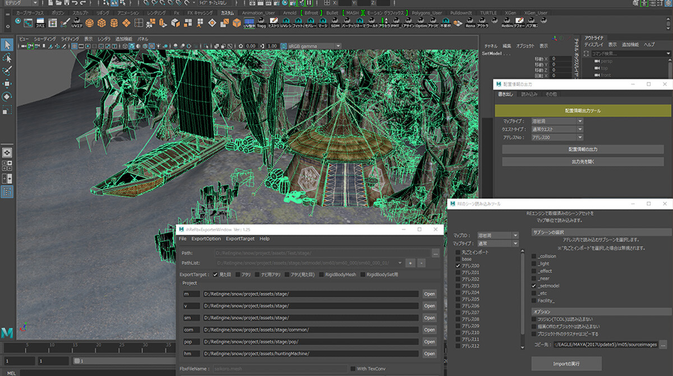Click the snap-to-grid magnet icon

pos(146,3)
